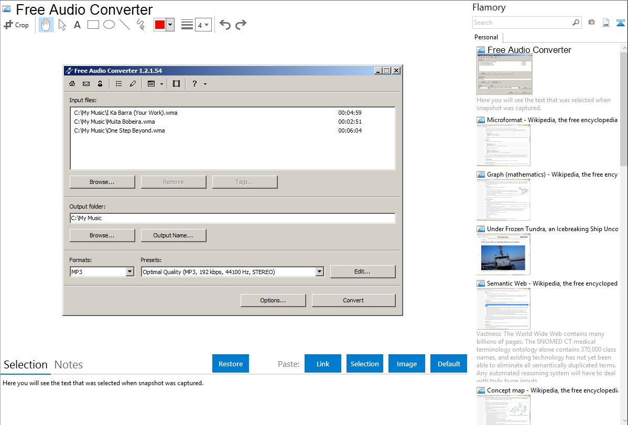Choose the freehand scribble tool
This screenshot has height=425, width=628.
[x=140, y=25]
